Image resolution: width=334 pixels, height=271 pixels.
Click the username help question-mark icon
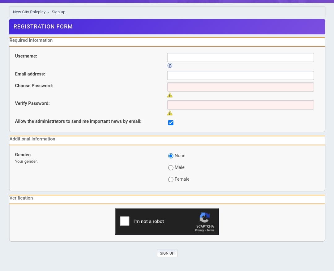pos(170,65)
